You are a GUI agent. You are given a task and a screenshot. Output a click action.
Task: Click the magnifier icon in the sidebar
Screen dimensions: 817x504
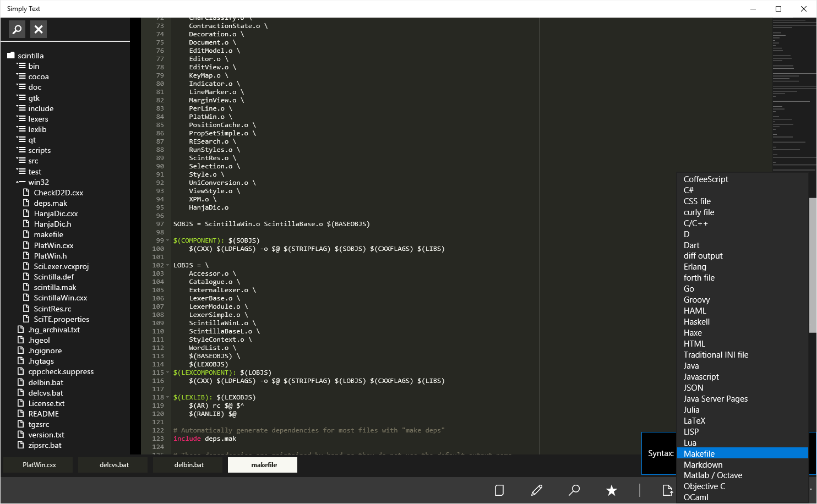tap(17, 29)
